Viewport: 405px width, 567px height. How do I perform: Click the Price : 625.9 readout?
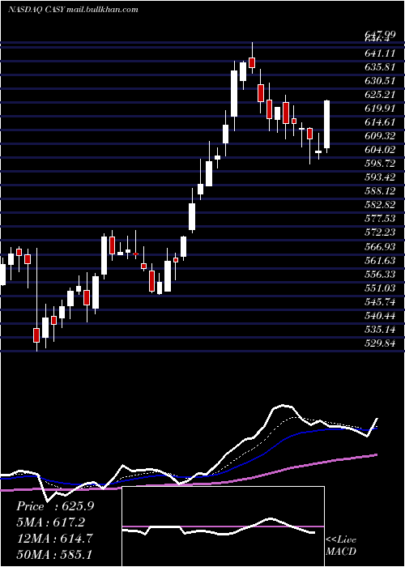[x=55, y=506]
